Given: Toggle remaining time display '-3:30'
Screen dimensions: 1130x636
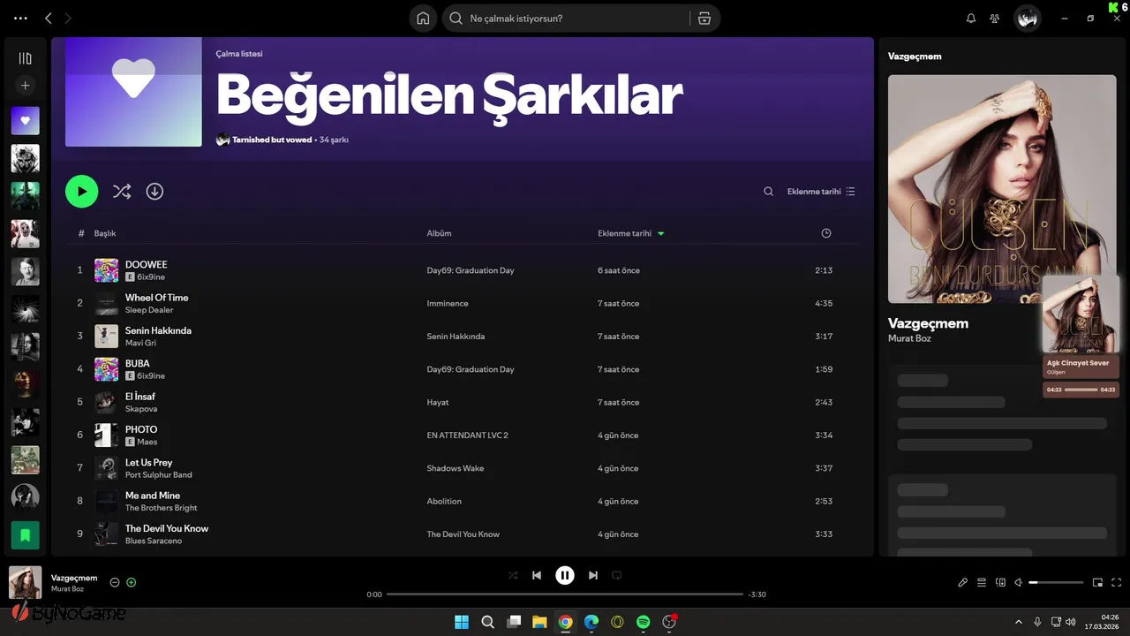Looking at the screenshot, I should coord(757,594).
